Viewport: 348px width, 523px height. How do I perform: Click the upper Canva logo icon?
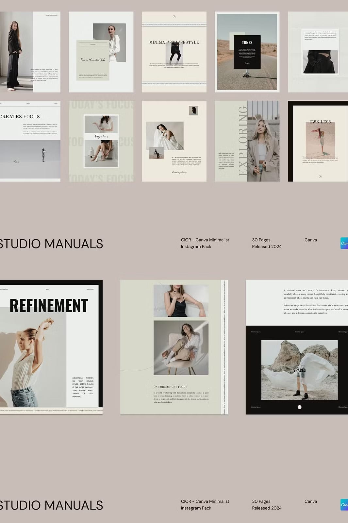(344, 243)
